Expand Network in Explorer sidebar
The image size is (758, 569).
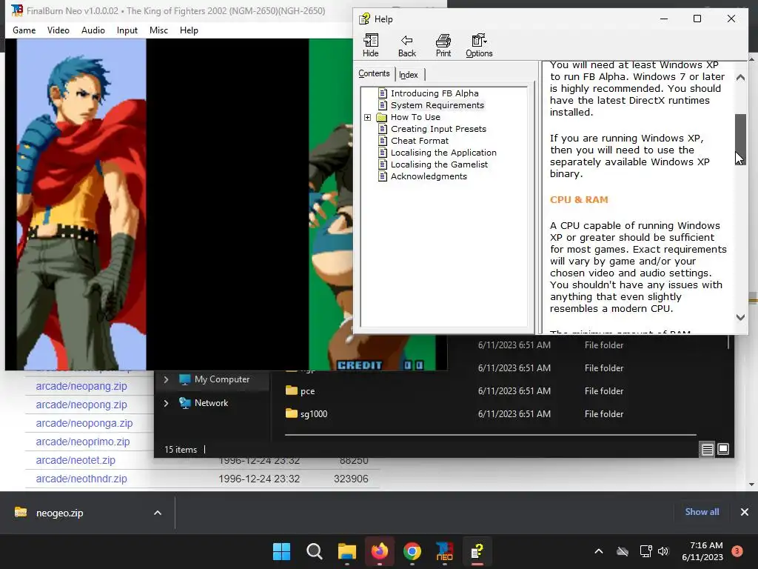pos(167,402)
